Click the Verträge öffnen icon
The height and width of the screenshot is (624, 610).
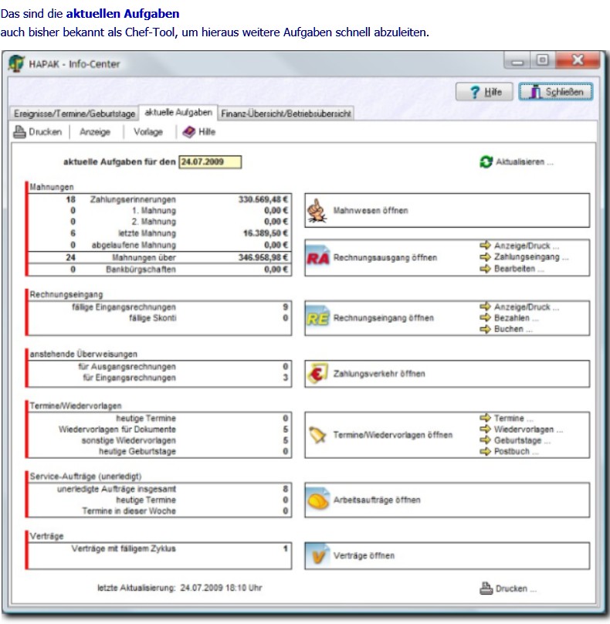318,555
